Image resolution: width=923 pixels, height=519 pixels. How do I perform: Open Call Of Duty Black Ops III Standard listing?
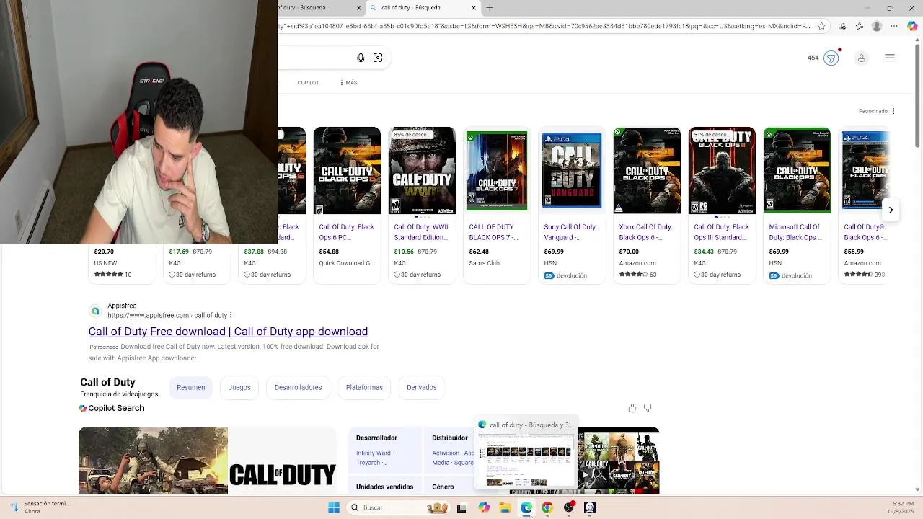pos(721,231)
